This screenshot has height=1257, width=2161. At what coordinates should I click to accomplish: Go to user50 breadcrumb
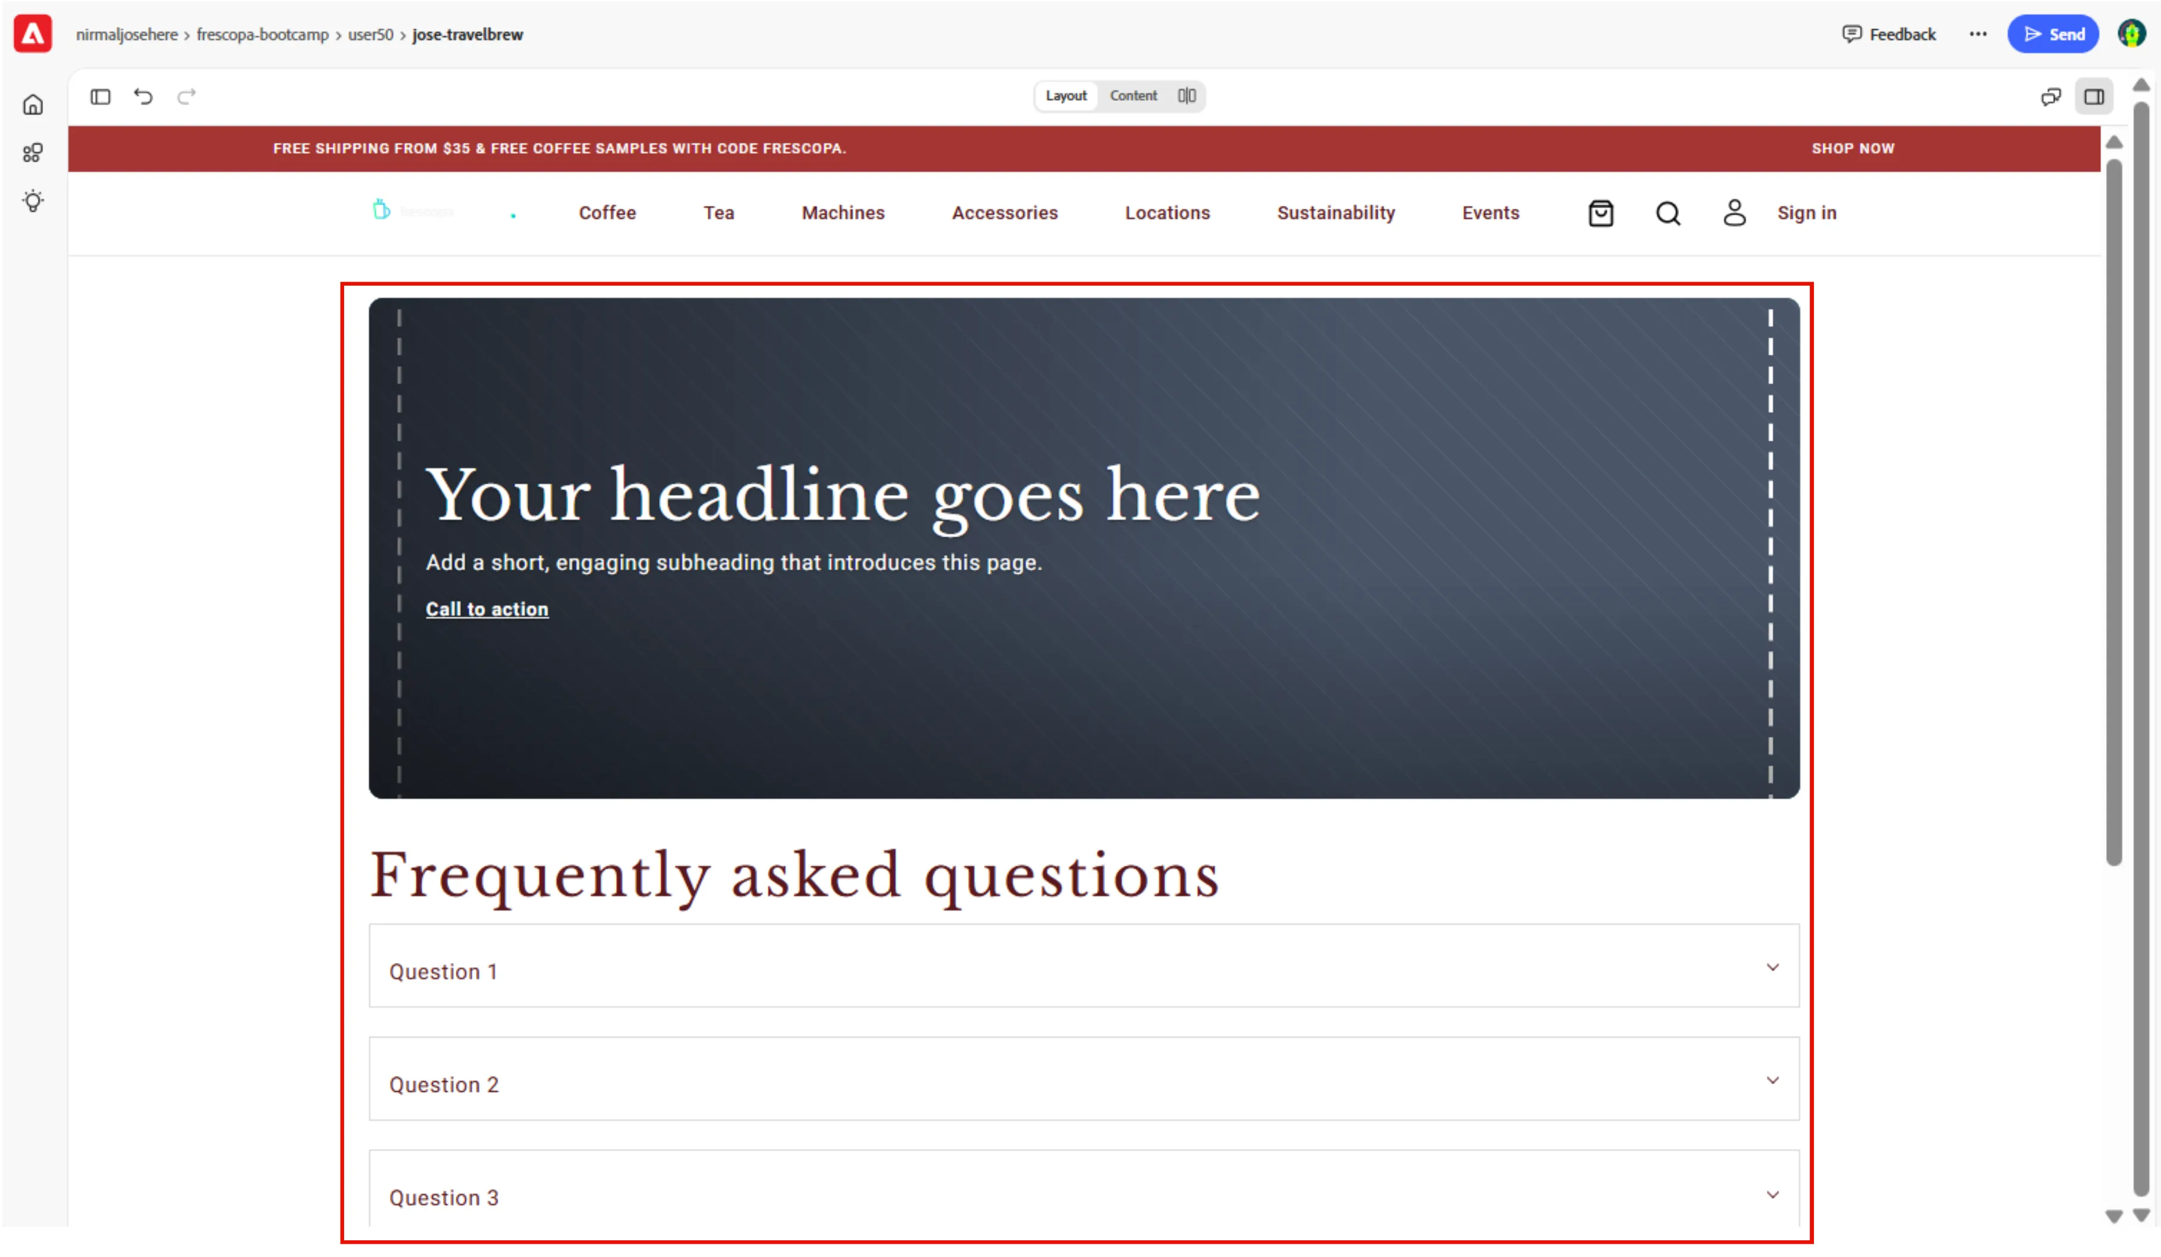click(x=370, y=35)
